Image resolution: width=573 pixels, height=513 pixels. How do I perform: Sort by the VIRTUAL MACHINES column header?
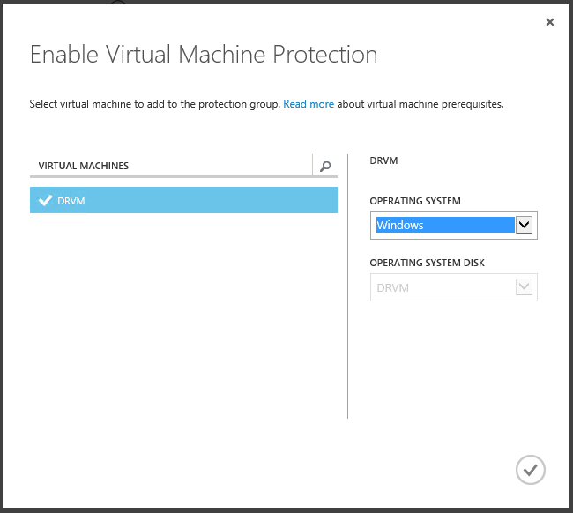84,166
